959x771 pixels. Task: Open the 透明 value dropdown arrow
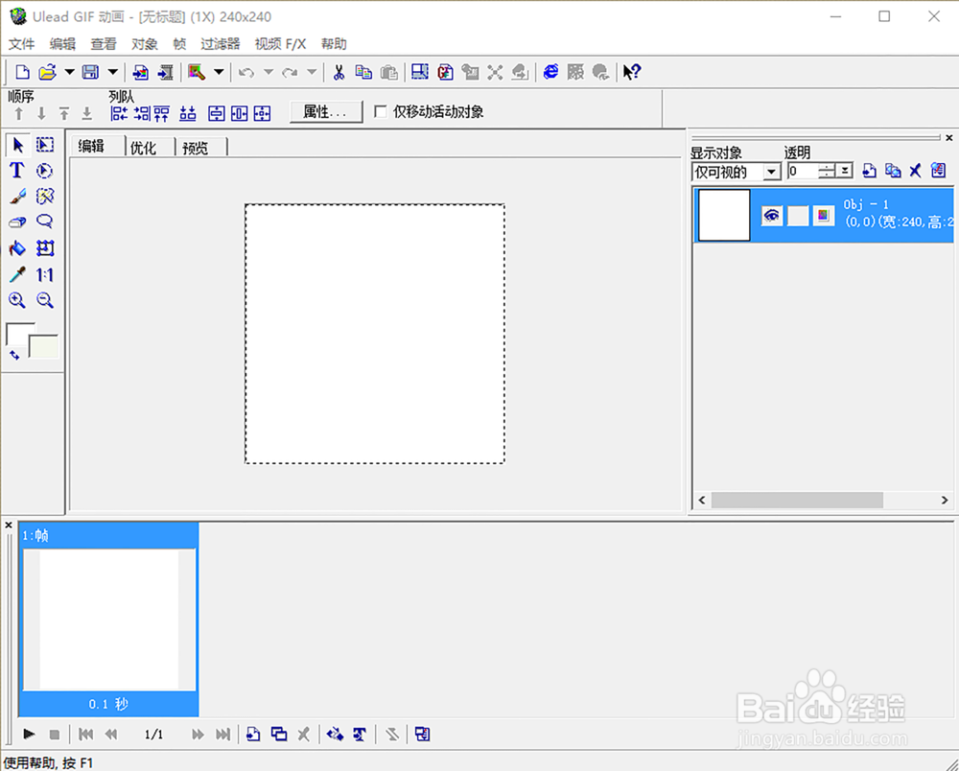point(845,171)
